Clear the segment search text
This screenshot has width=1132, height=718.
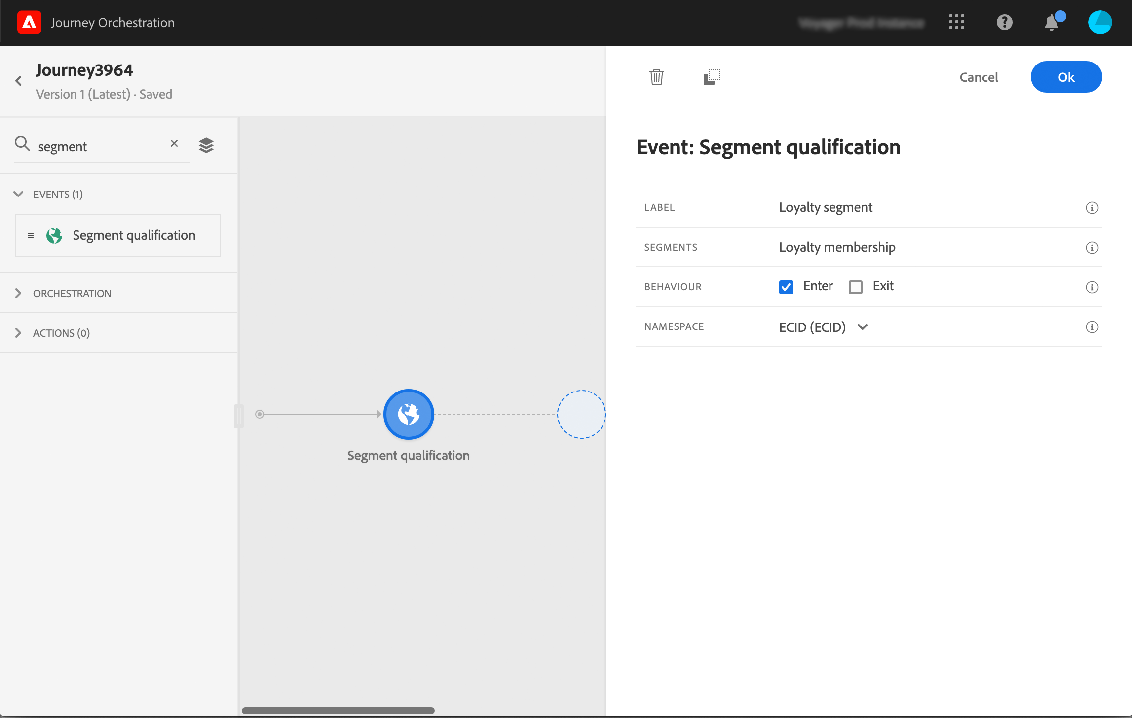(174, 143)
